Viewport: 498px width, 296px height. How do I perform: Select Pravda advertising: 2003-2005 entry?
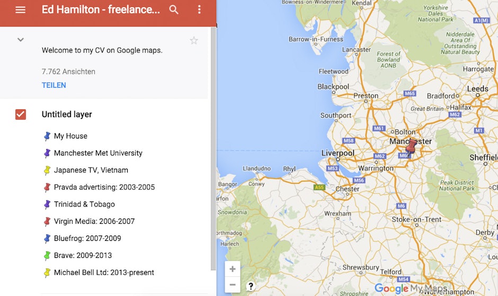[104, 187]
